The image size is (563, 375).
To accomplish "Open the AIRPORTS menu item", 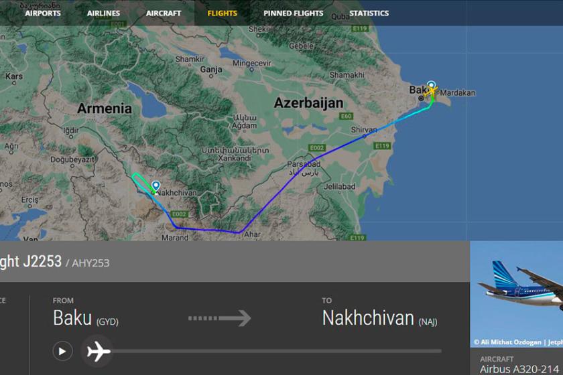I will click(x=43, y=13).
